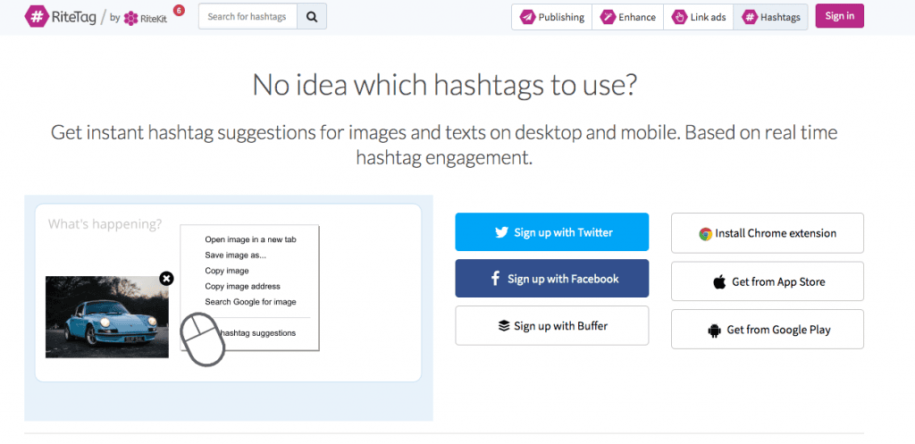
Task: Click Get from Google Play
Action: click(768, 330)
